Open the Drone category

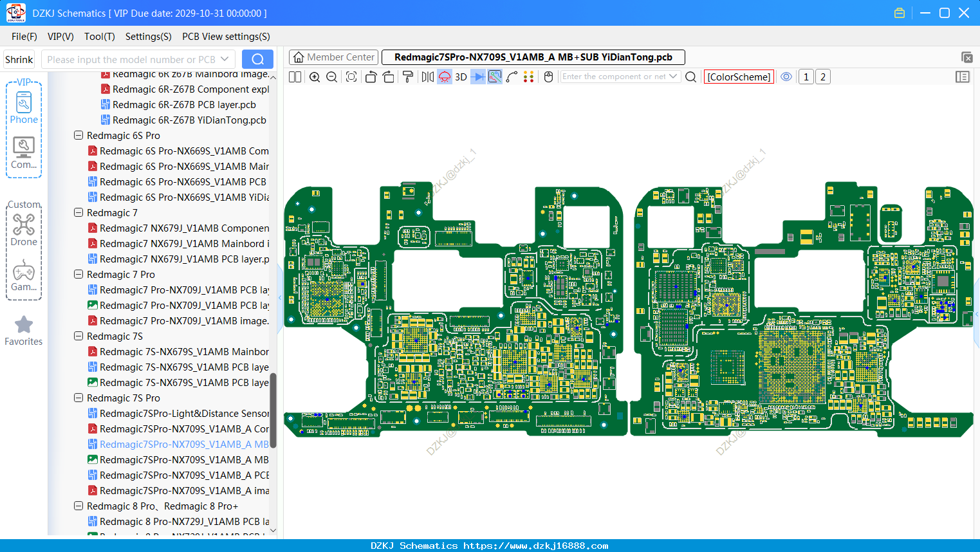(24, 230)
